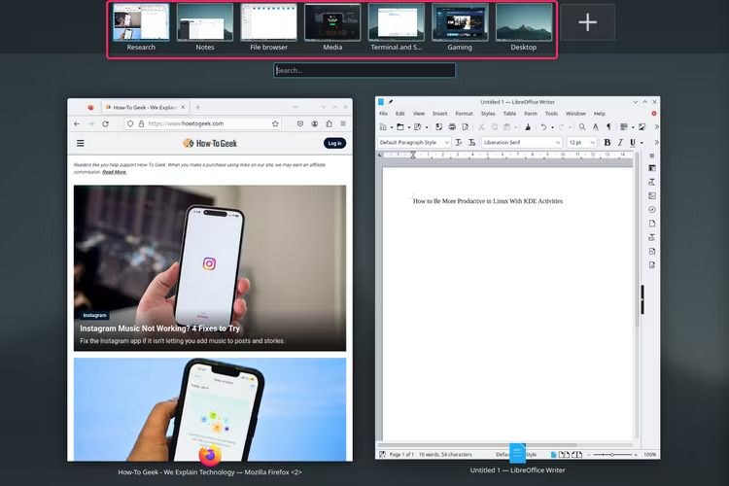Open the Properties panel in Writer sidebar

tap(652, 168)
